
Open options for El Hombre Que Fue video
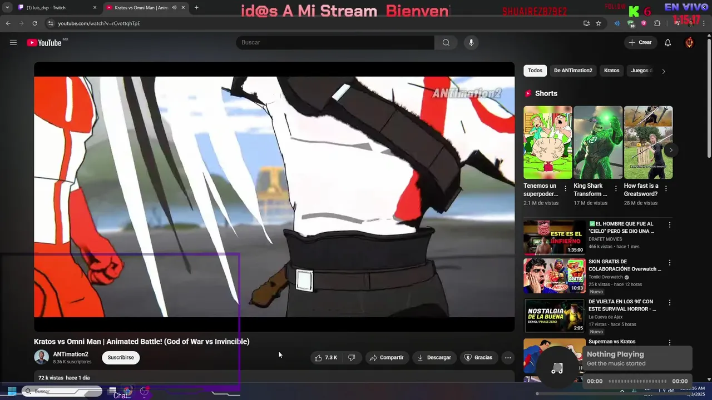tap(670, 225)
